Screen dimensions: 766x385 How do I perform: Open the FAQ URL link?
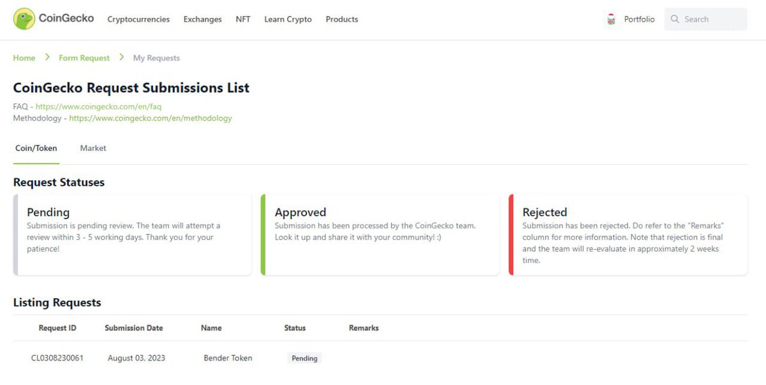coord(98,107)
